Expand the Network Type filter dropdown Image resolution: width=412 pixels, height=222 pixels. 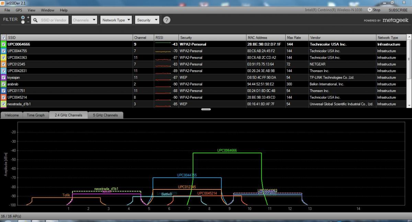click(x=117, y=20)
